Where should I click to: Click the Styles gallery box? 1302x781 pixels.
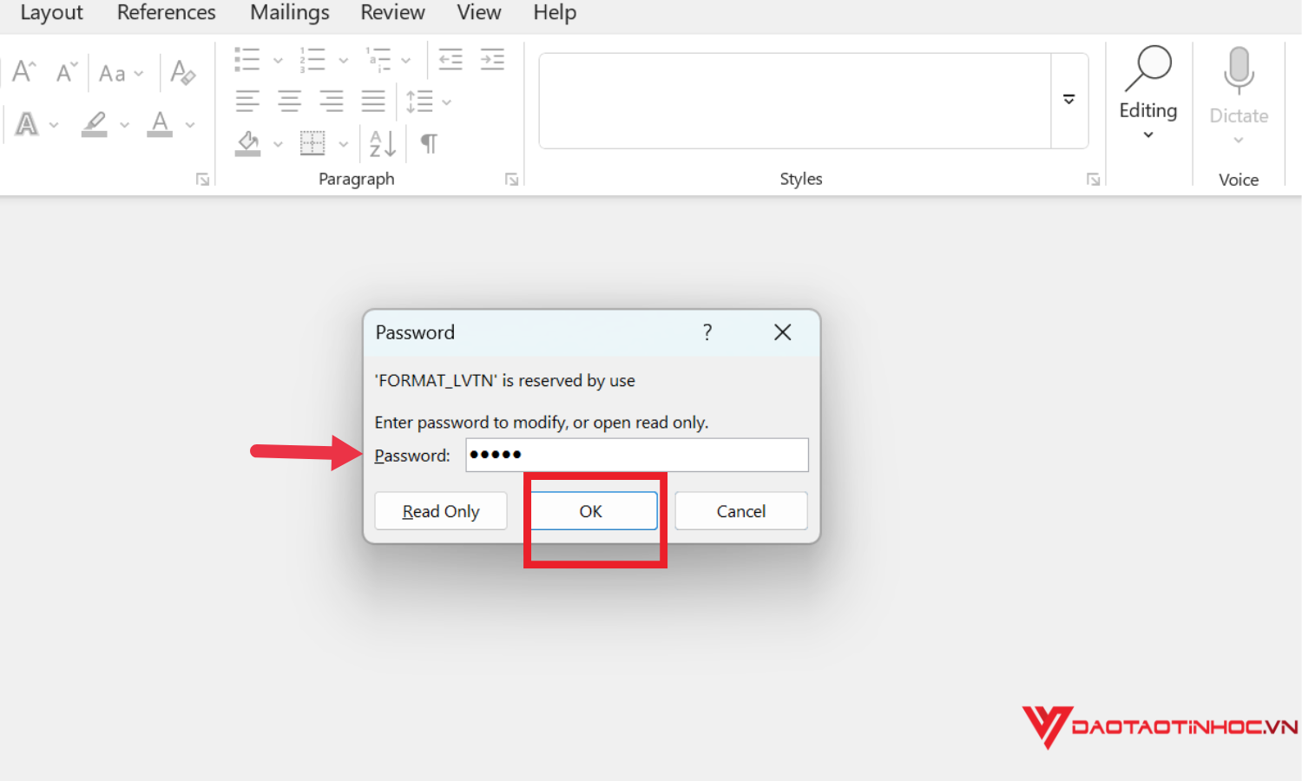[x=795, y=101]
